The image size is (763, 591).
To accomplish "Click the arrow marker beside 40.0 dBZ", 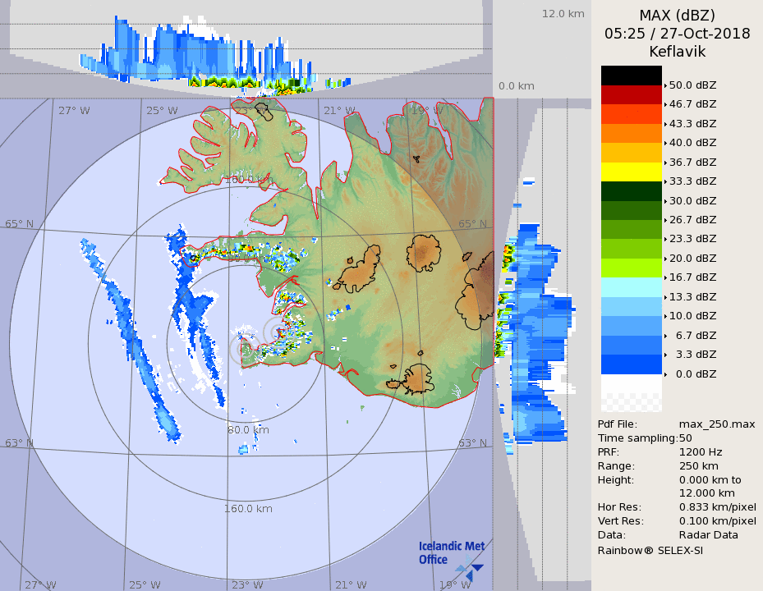I will [x=665, y=143].
